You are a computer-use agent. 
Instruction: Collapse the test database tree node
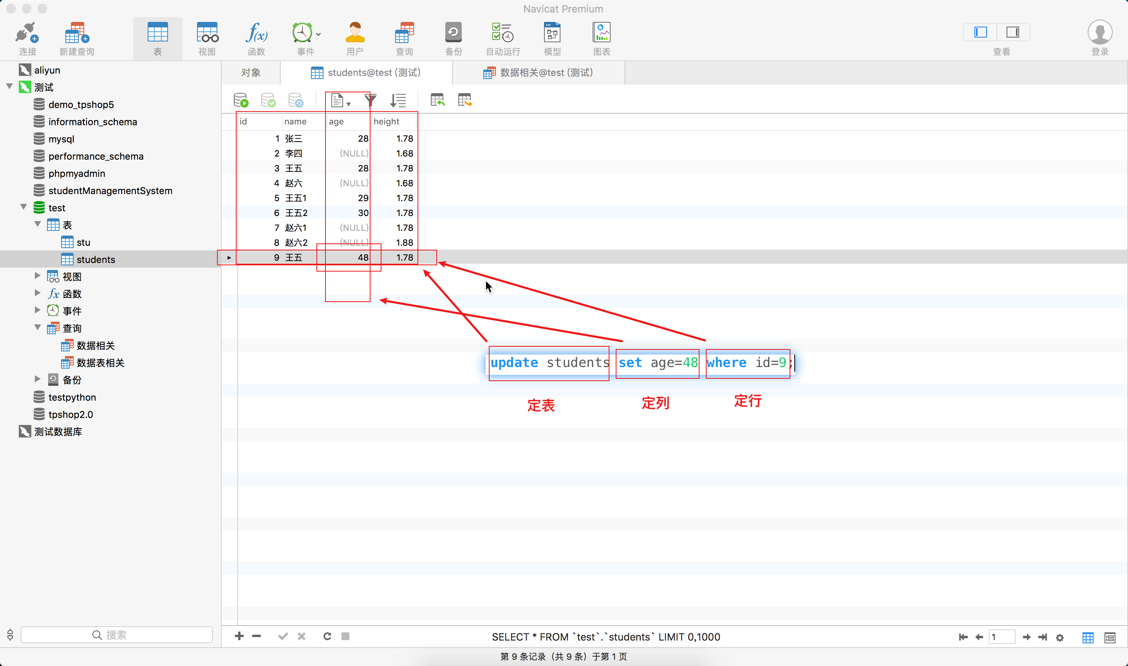coord(24,207)
